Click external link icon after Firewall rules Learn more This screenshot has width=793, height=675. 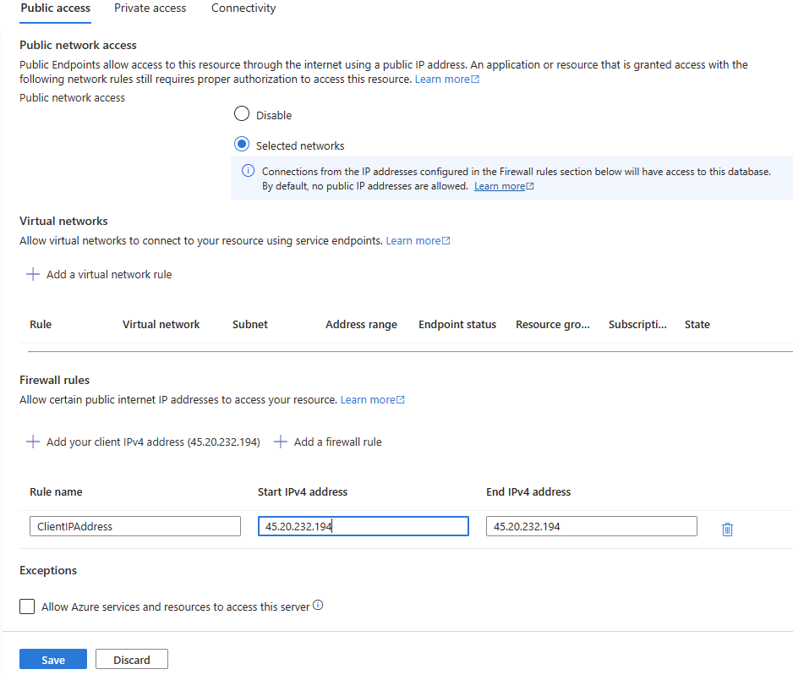coord(401,400)
